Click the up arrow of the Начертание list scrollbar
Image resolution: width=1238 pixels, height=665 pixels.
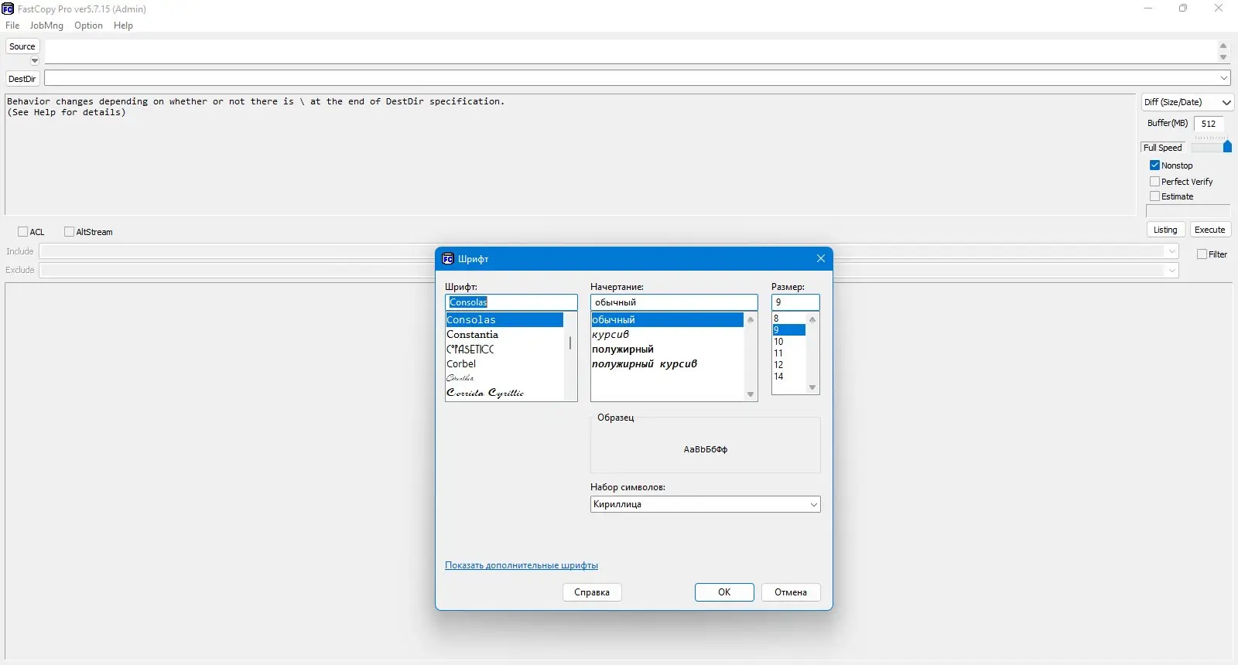(750, 319)
